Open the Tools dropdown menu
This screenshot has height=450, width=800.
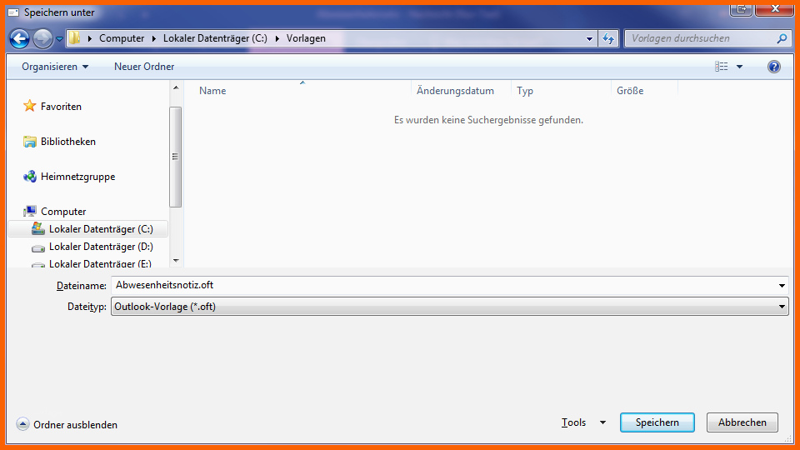click(x=582, y=422)
